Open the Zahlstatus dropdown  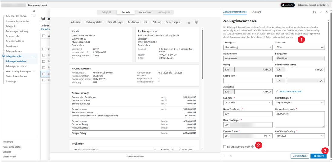pos(300,47)
